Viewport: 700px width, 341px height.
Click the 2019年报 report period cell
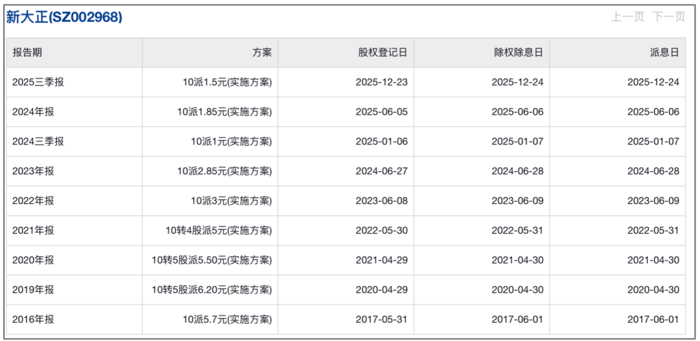[x=33, y=290]
